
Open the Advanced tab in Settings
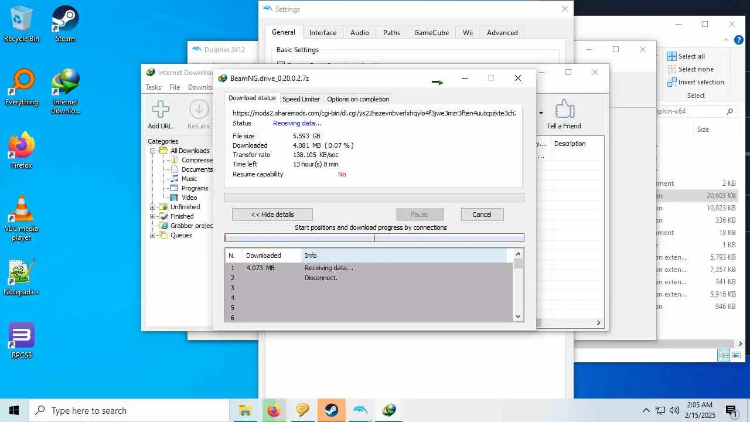(502, 33)
